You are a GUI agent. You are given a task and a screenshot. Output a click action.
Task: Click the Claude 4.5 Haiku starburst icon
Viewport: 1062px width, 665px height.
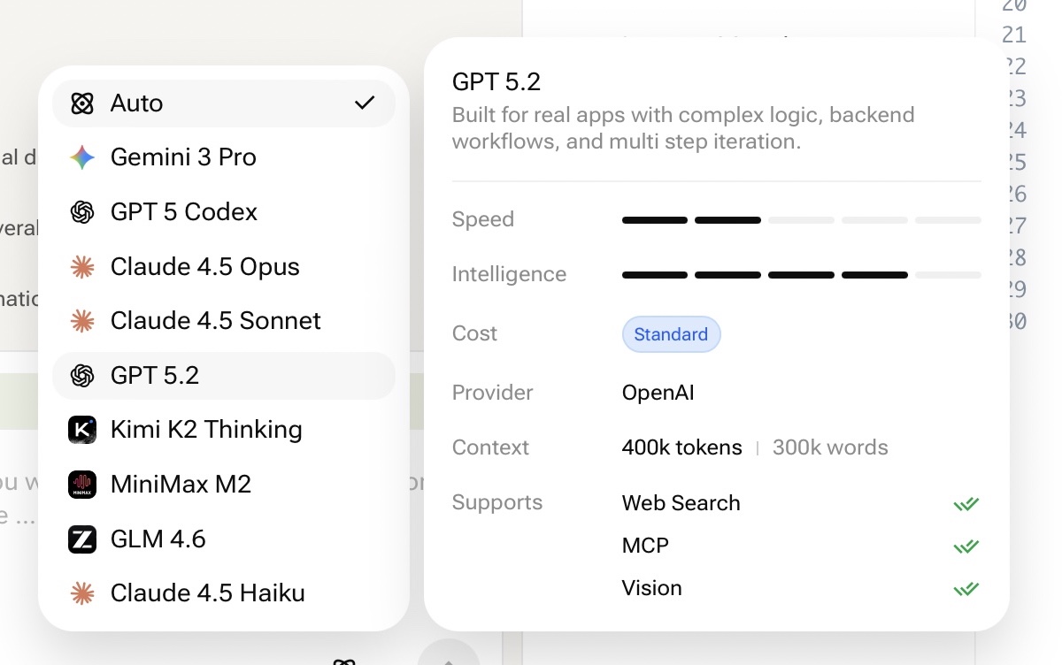(82, 593)
